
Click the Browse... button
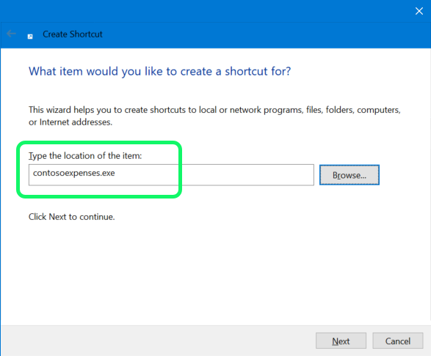tap(349, 175)
